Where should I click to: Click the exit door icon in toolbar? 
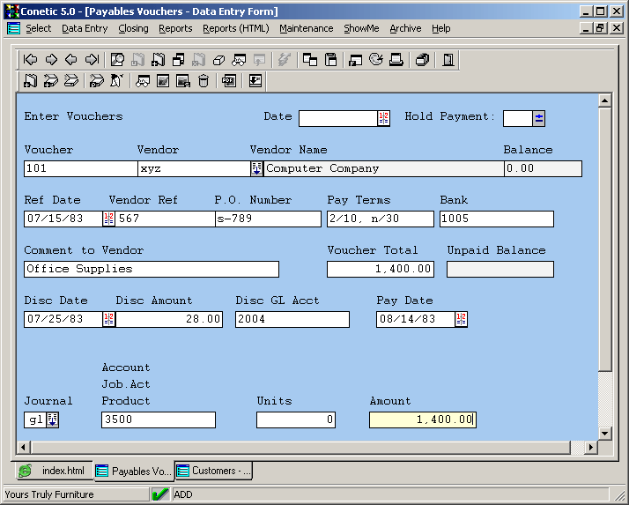click(x=448, y=60)
